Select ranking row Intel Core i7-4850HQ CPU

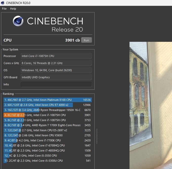click(48, 151)
